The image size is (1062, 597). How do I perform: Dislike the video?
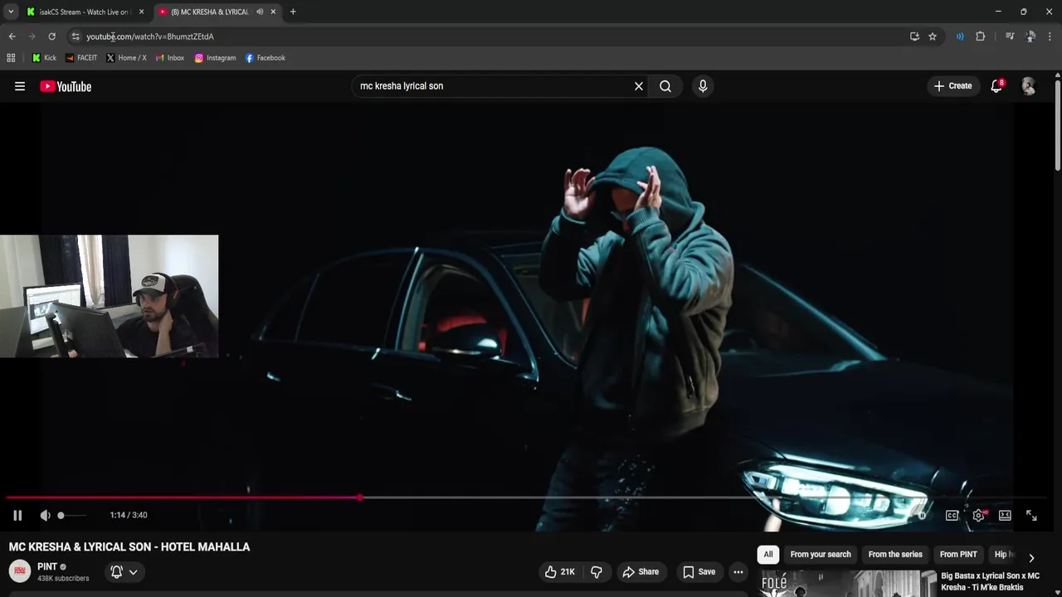coord(597,571)
